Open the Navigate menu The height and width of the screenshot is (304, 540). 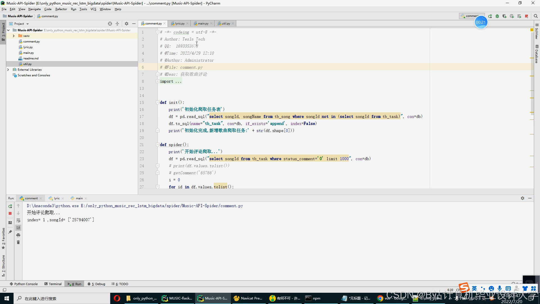35,9
